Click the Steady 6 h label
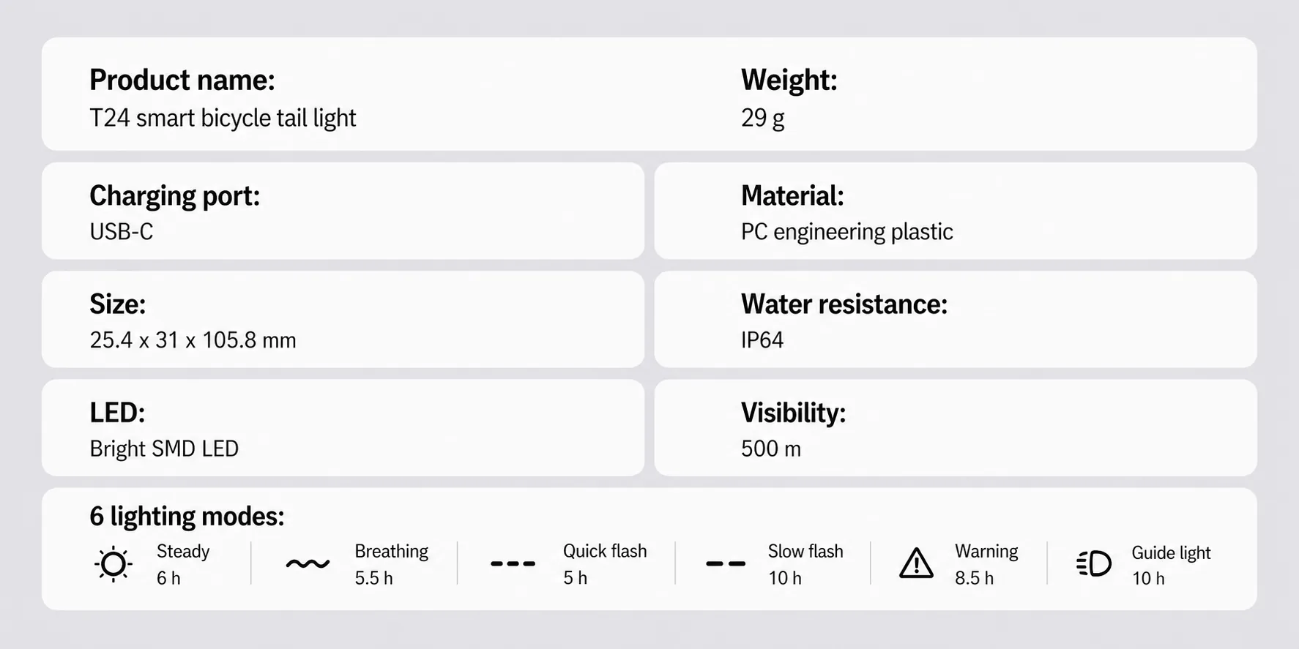Image resolution: width=1299 pixels, height=649 pixels. click(x=183, y=564)
